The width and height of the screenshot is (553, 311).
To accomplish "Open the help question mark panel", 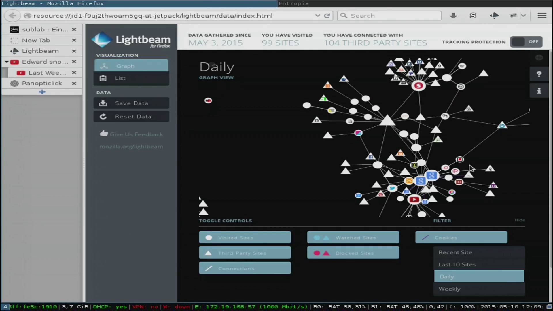I will coord(539,74).
